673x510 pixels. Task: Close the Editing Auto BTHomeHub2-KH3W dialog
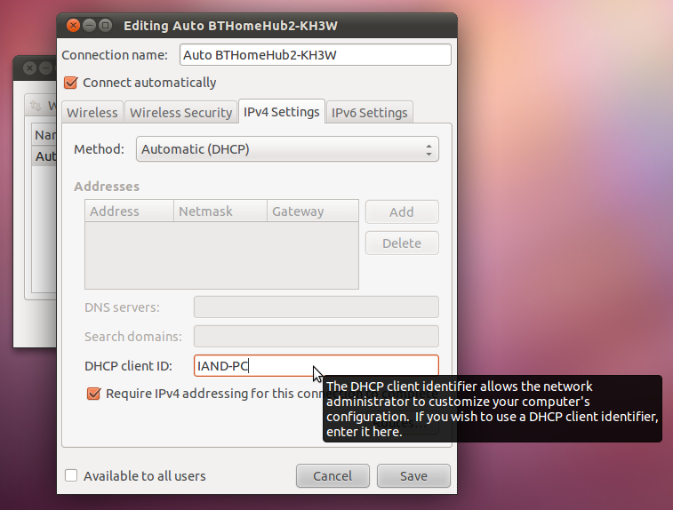tap(74, 26)
